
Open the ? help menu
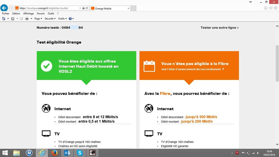[x=58, y=13]
